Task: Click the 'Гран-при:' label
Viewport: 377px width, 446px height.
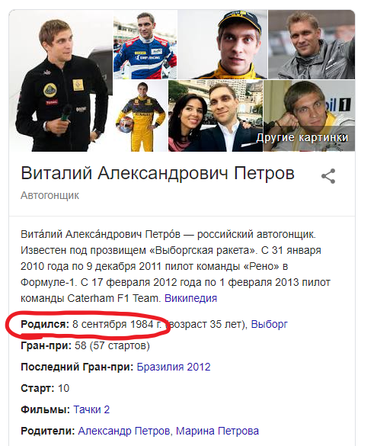Action: point(46,345)
